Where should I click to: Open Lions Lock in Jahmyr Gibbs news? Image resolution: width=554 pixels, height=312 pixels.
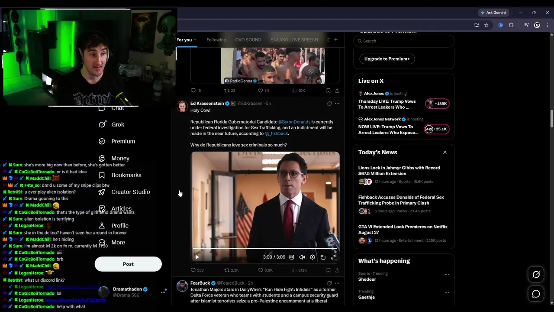404,174
